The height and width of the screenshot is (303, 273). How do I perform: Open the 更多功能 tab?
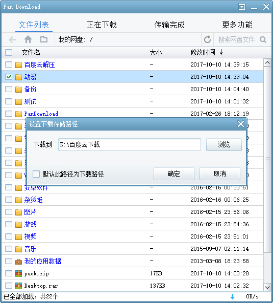coord(237,25)
